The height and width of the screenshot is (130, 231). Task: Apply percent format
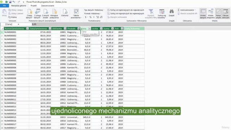[90, 17]
